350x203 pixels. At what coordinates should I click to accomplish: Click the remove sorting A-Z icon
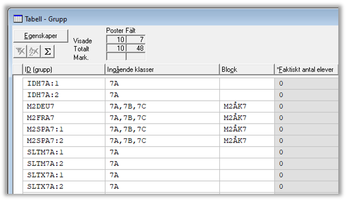pos(34,51)
